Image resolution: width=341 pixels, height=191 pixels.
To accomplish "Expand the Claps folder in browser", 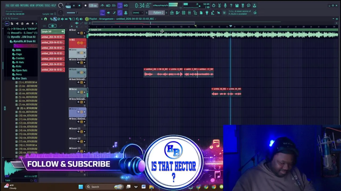I will pyautogui.click(x=19, y=54).
